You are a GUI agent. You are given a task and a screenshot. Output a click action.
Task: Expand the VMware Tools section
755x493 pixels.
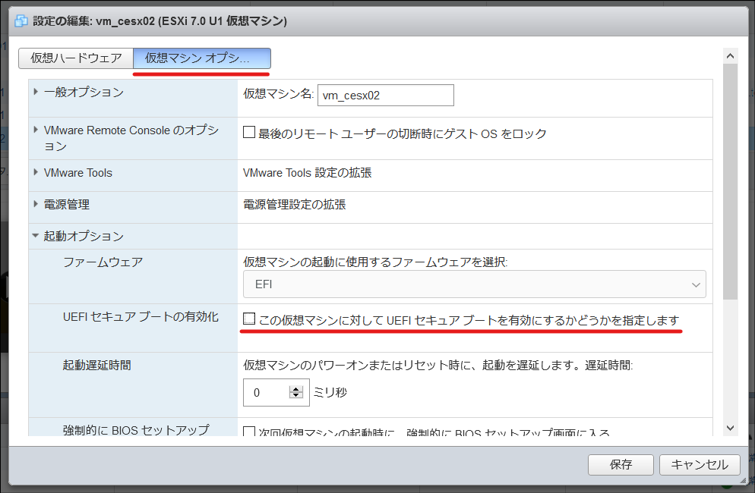[35, 171]
